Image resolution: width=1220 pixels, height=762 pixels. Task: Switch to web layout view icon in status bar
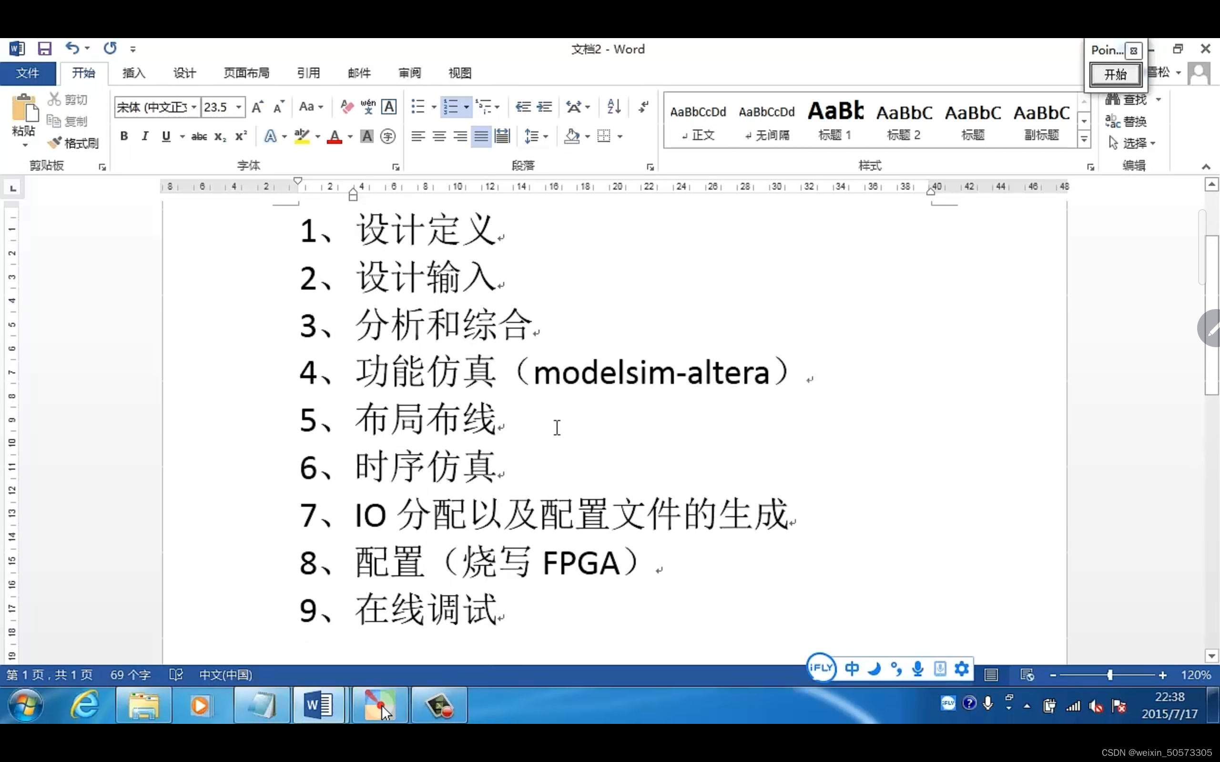pos(1027,675)
